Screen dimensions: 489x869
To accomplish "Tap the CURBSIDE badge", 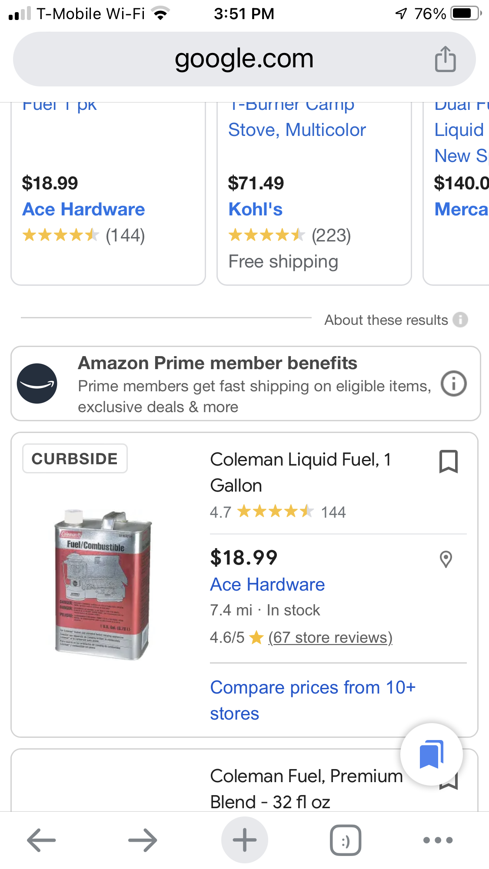I will [x=75, y=459].
